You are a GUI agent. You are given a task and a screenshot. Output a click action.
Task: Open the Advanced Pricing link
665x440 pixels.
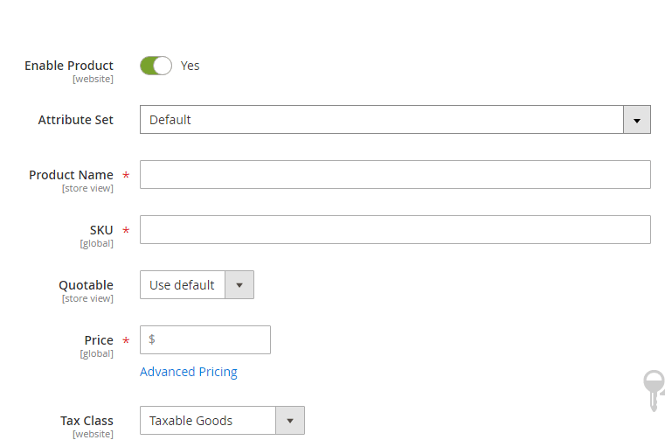(x=189, y=372)
